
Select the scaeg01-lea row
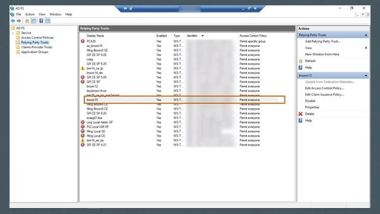click(94, 118)
